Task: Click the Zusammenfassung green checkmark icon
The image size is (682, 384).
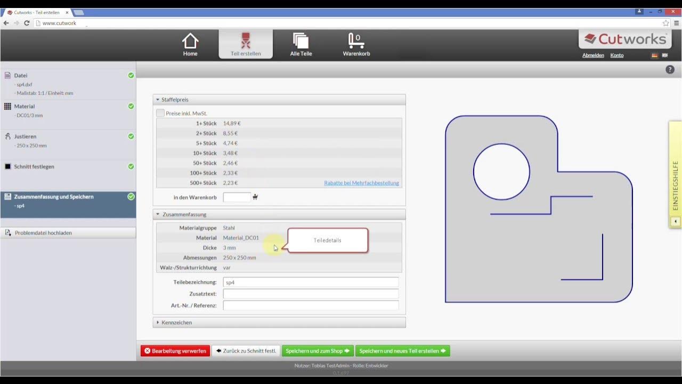Action: point(131,197)
